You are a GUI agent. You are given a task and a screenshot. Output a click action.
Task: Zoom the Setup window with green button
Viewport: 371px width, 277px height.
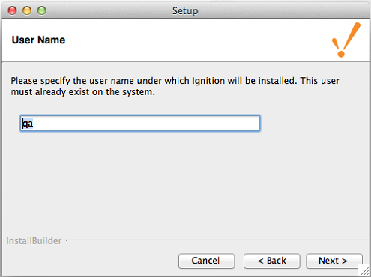click(x=42, y=10)
